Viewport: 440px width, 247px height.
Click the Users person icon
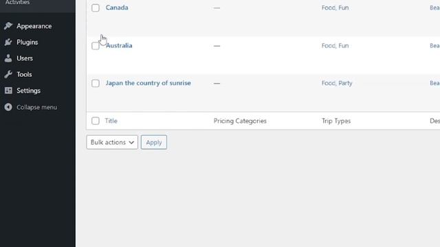click(x=8, y=58)
